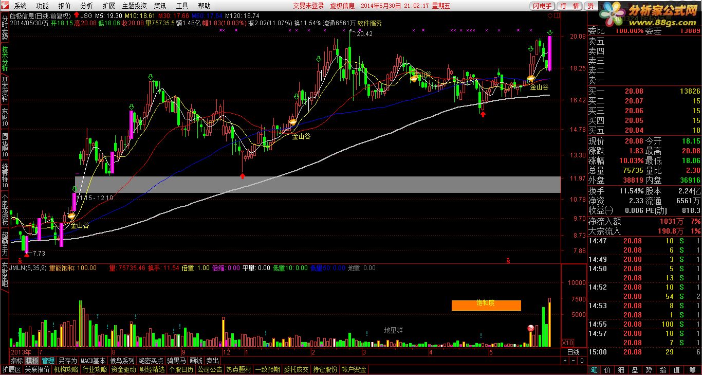Open the 个股日历 tab

click(181, 369)
